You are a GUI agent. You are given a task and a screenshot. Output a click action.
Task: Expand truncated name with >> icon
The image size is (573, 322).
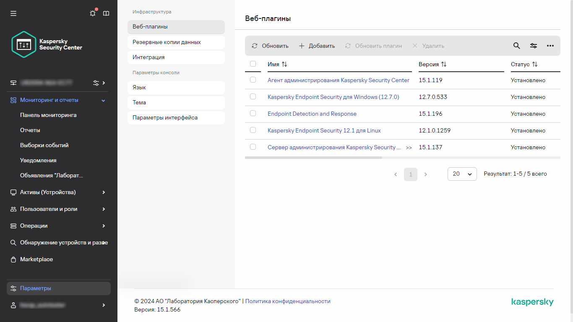409,148
